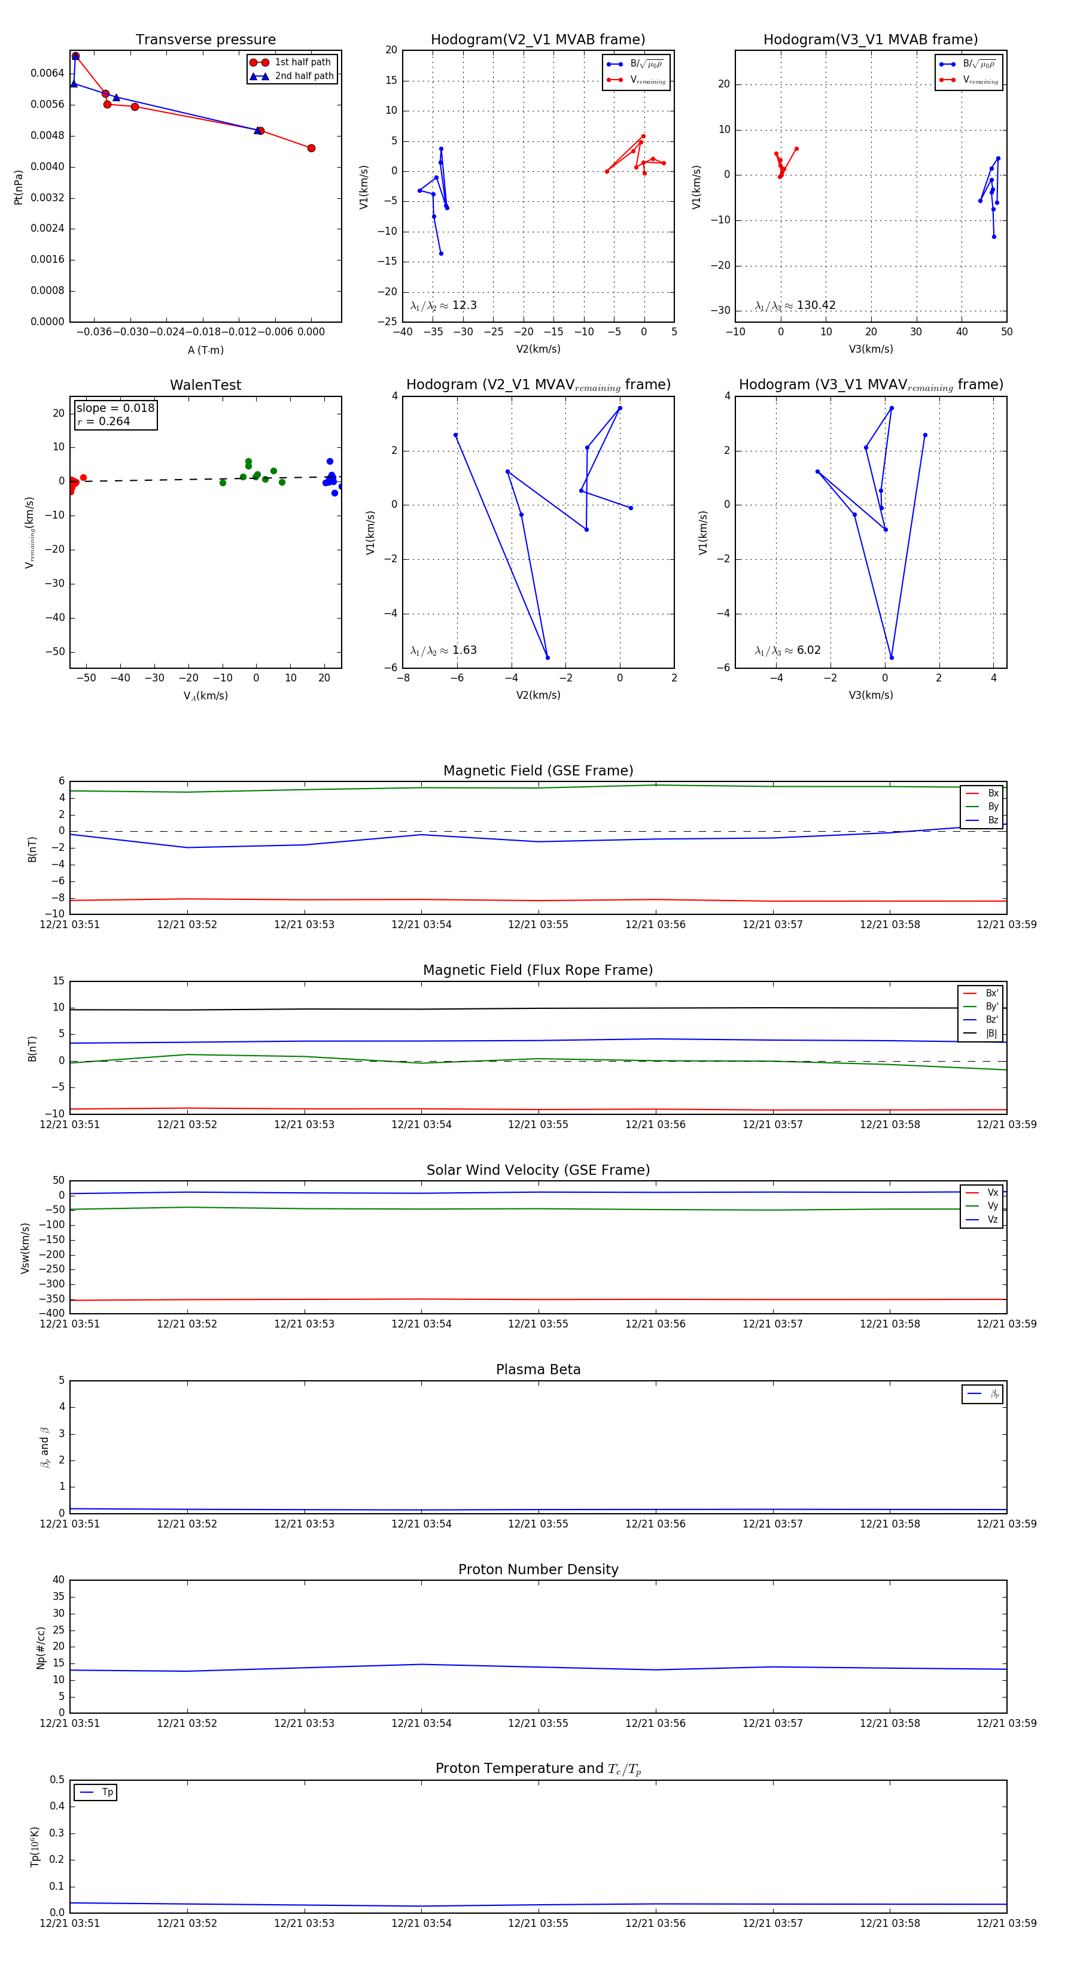Select the Bz legend entry in GSE magnetic plot
The height and width of the screenshot is (1976, 1077).
pyautogui.click(x=982, y=820)
